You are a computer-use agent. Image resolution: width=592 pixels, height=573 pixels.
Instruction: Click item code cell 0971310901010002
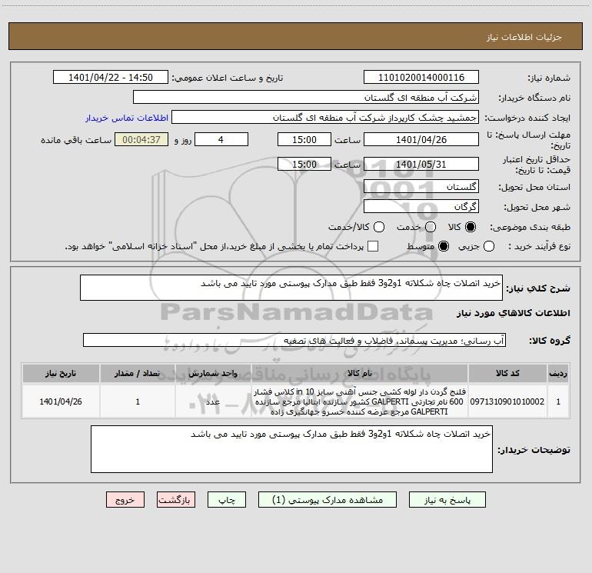[507, 401]
